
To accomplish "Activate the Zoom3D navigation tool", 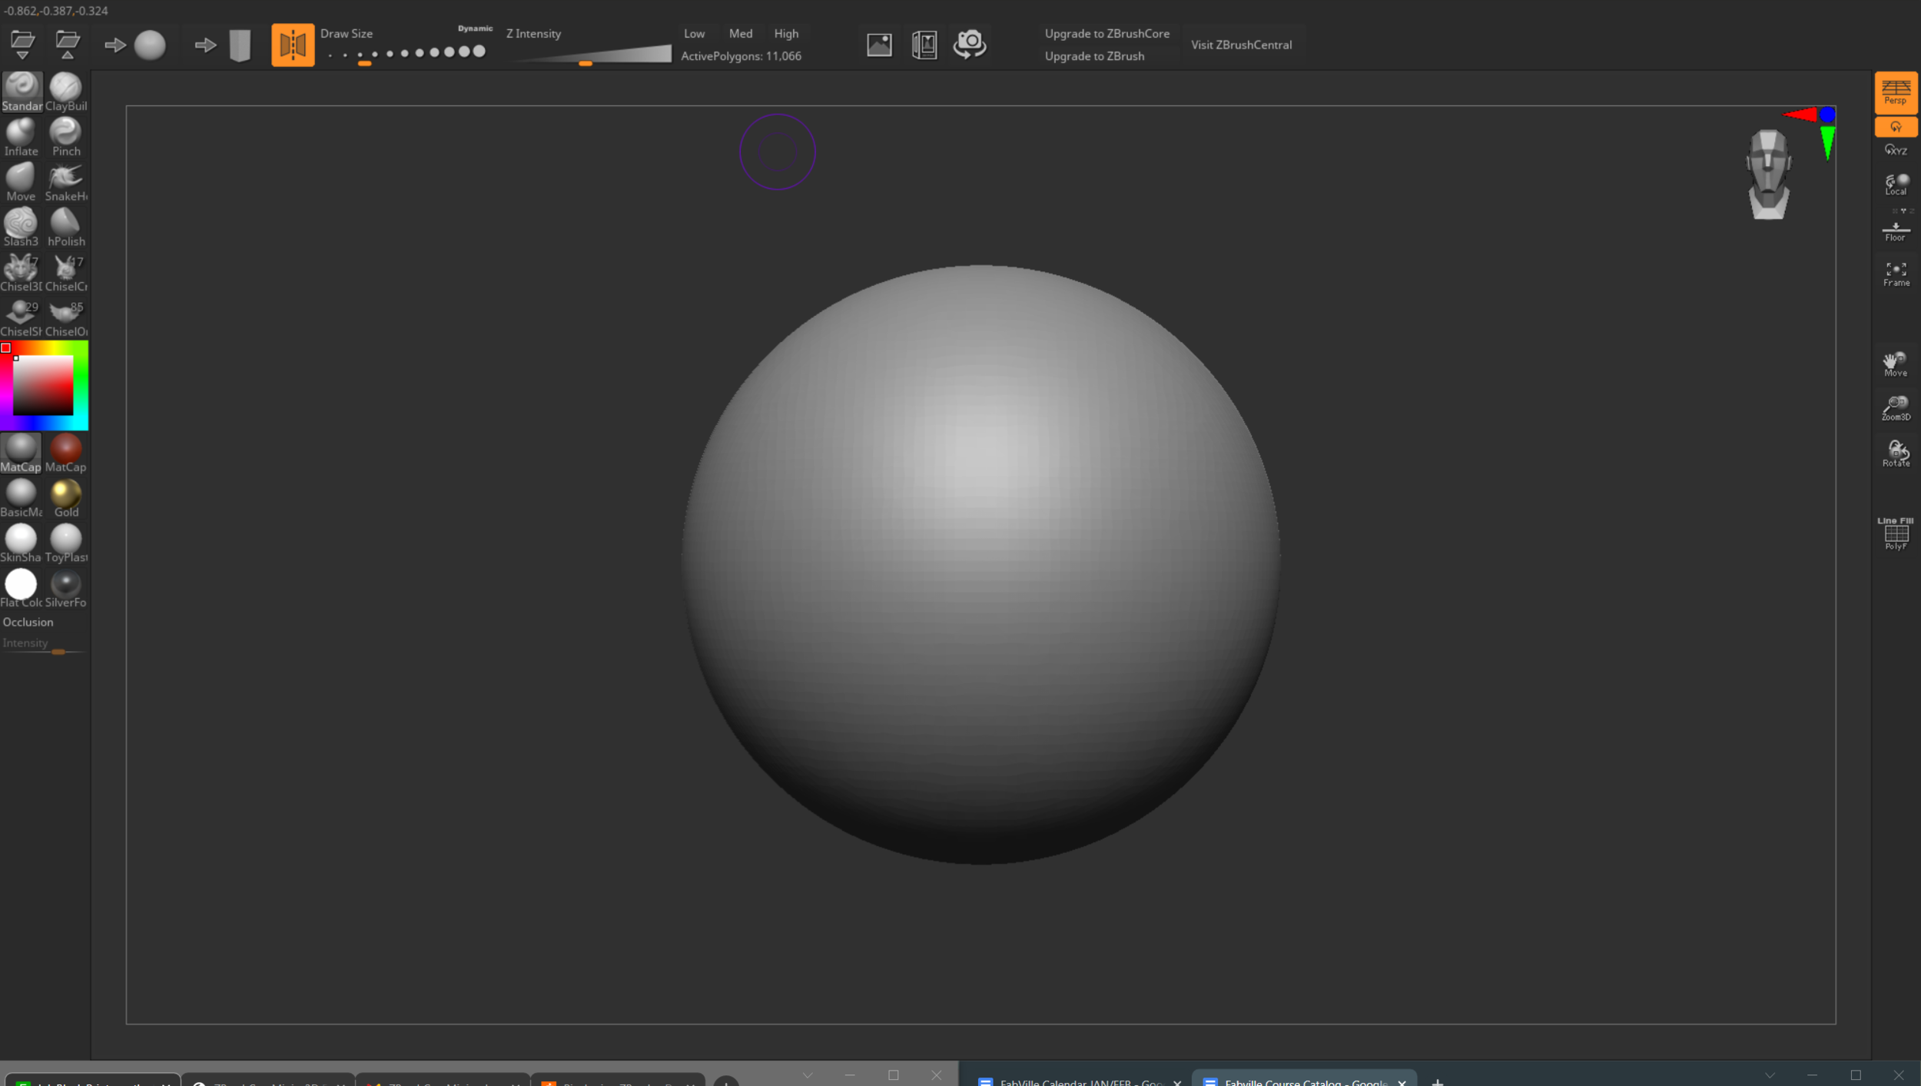I will 1895,407.
